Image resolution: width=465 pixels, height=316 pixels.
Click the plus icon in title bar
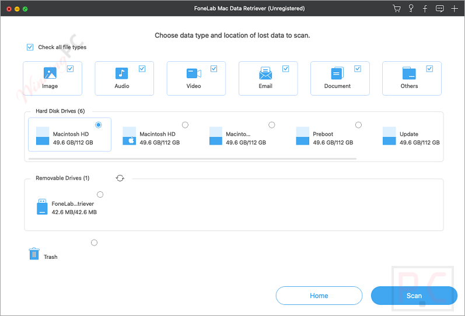(x=454, y=9)
